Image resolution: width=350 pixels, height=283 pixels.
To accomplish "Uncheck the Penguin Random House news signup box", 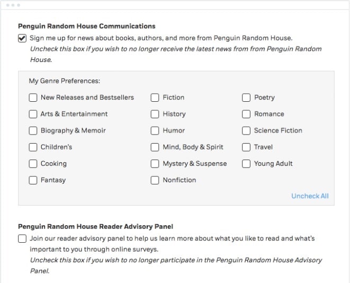I will 22,38.
